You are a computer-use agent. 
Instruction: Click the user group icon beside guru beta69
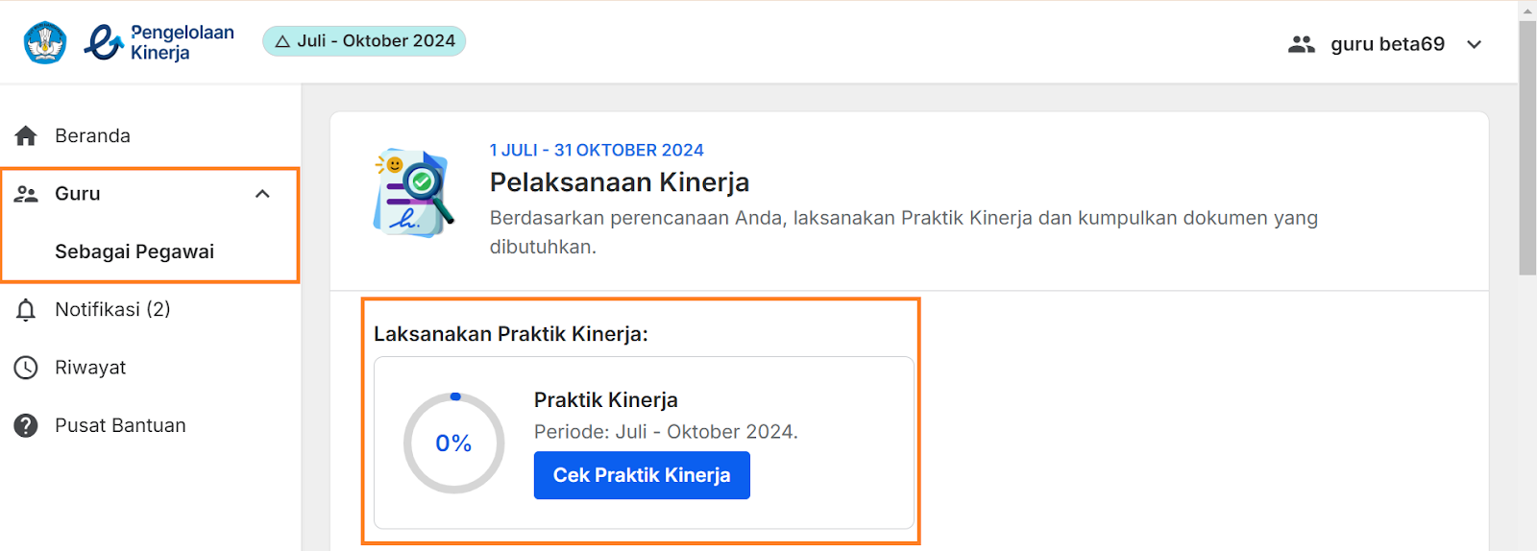[x=1302, y=44]
